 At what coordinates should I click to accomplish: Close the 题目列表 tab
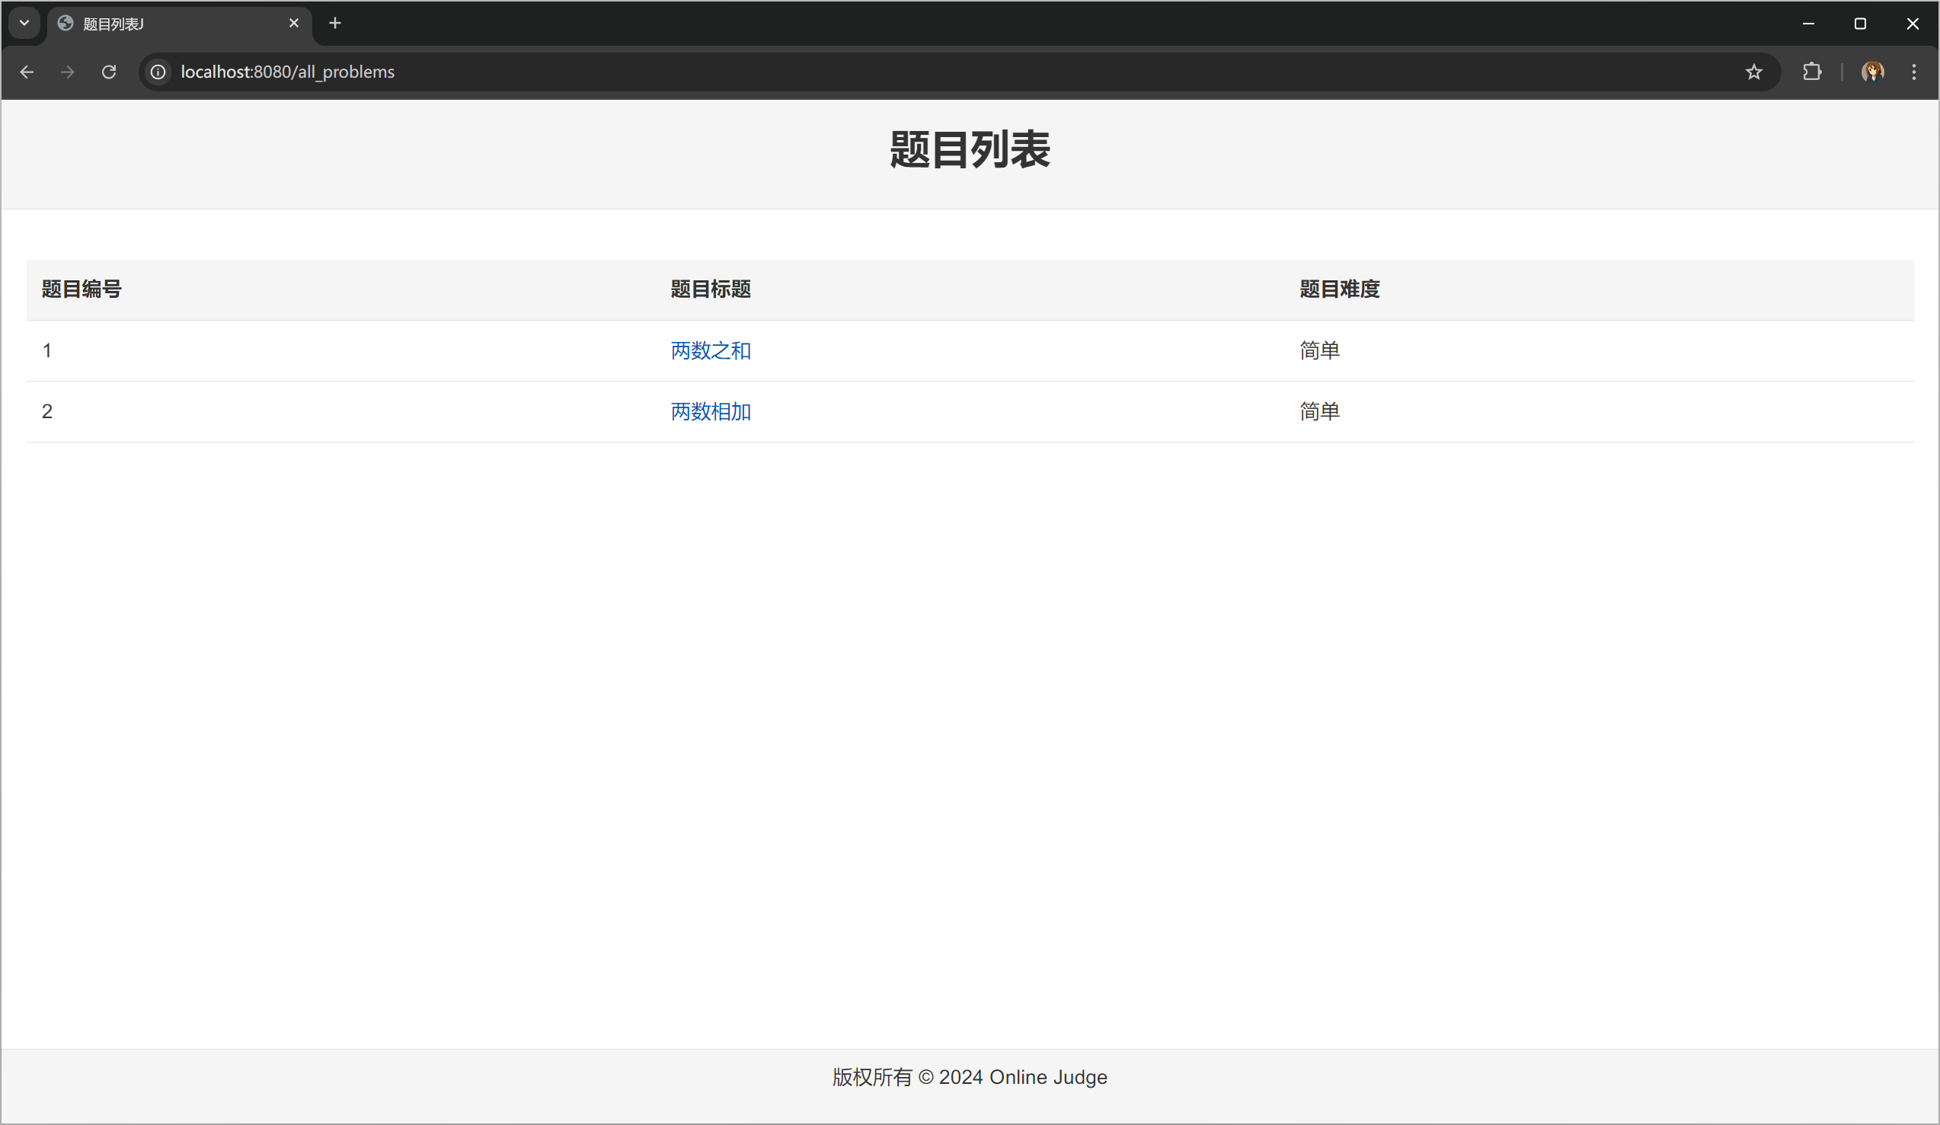click(293, 24)
